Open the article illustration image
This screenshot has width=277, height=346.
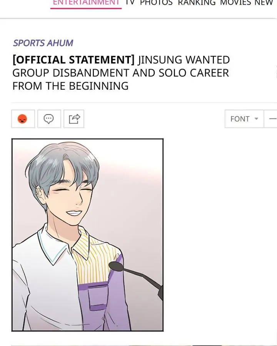(87, 235)
